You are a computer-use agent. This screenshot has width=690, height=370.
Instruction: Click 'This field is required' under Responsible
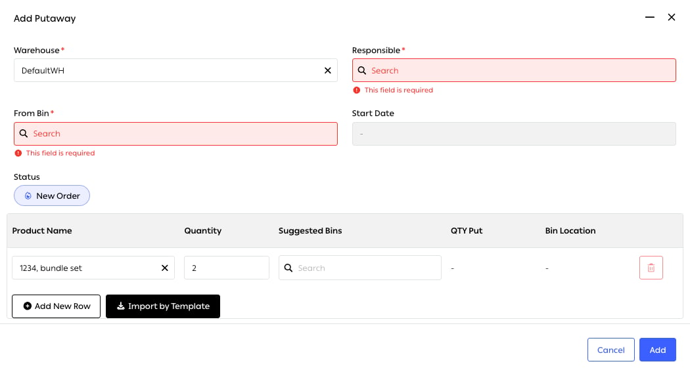coord(399,90)
